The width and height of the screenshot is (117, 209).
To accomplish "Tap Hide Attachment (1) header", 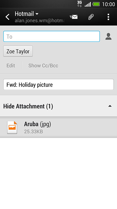I will pyautogui.click(x=58, y=106).
